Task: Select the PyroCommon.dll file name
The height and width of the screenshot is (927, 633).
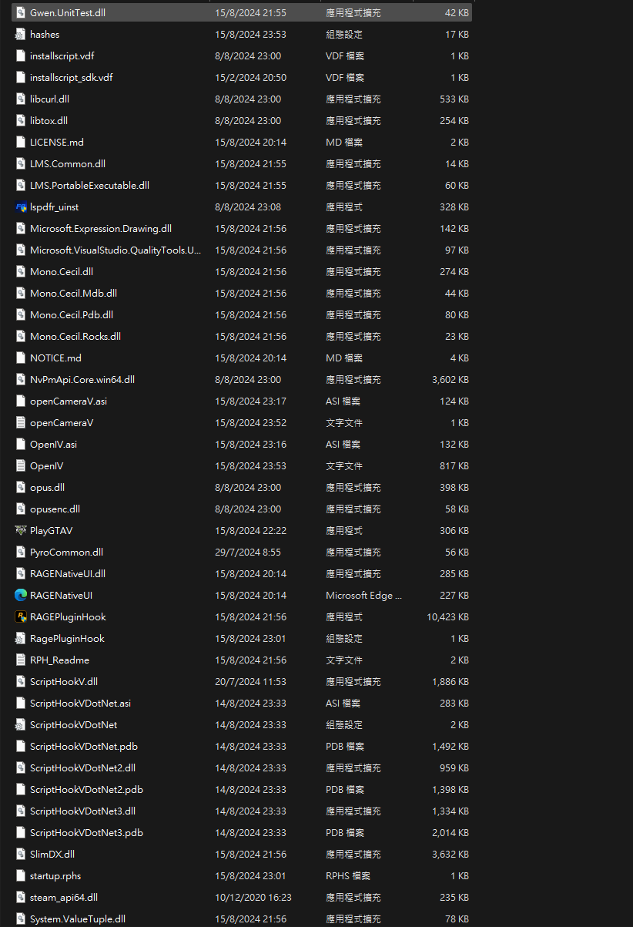Action: [66, 553]
